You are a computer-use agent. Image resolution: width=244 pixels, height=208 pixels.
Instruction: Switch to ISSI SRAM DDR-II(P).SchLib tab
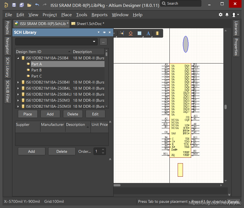[x=41, y=24]
